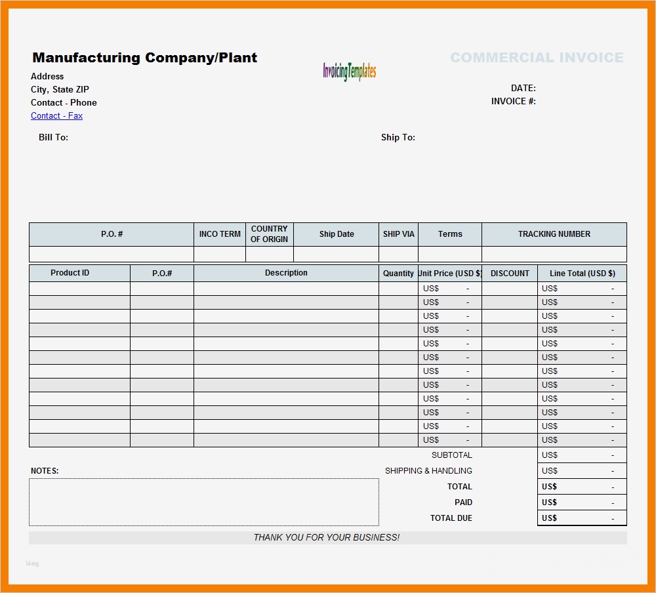Click the TOTAL DUE label

pyautogui.click(x=451, y=518)
